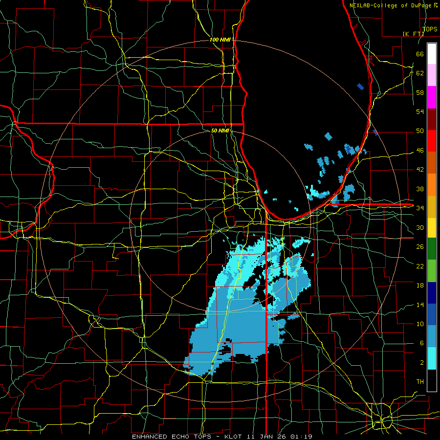Click the TOPS legend title
Image resolution: width=440 pixels, height=440 pixels.
(x=430, y=29)
